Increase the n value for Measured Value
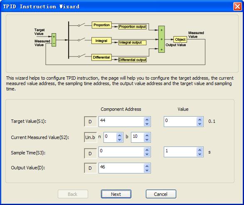 (120, 135)
